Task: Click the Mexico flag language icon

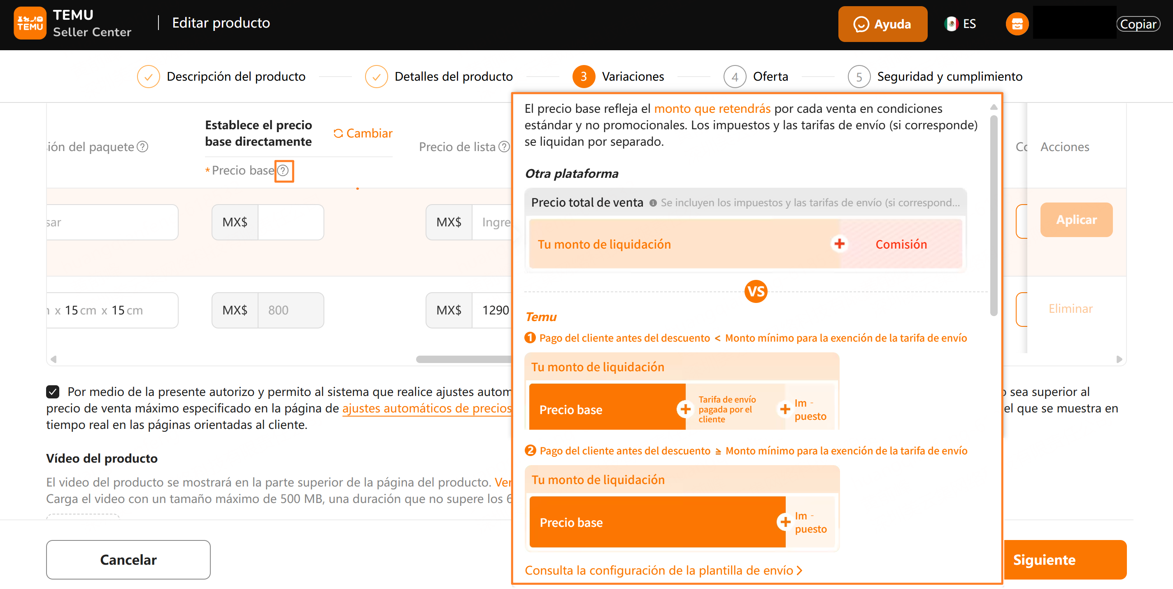Action: (951, 24)
